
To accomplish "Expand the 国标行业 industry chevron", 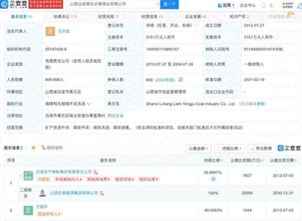I will pyautogui.click(x=89, y=104).
